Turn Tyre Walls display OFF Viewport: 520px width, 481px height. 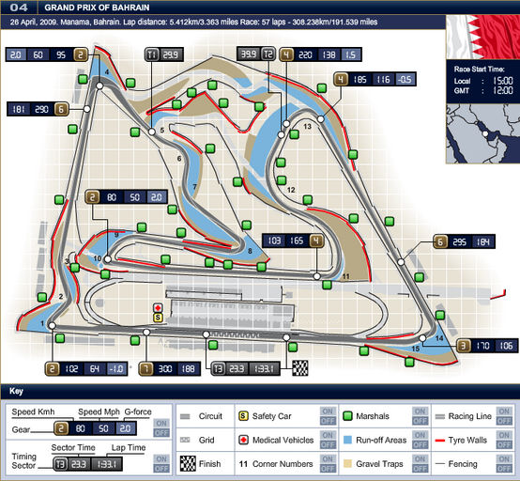pos(504,444)
